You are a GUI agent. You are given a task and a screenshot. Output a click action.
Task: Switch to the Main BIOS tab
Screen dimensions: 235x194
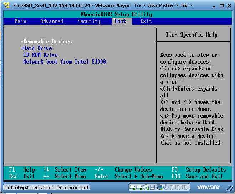[x=21, y=21]
